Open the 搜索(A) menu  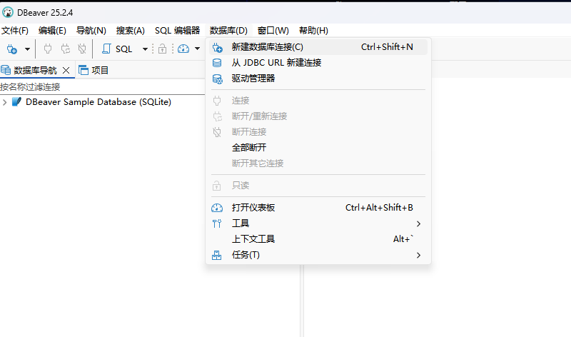[131, 31]
